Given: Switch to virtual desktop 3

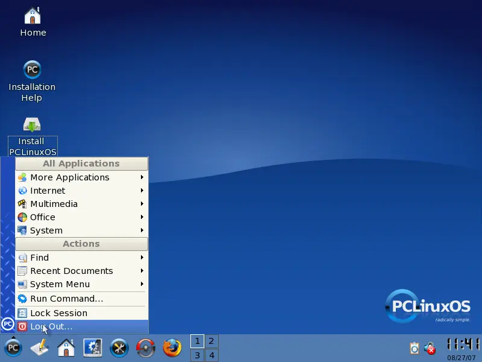Looking at the screenshot, I should point(198,355).
